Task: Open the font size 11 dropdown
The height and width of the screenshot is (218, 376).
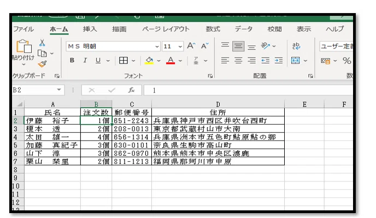Action: [180, 46]
